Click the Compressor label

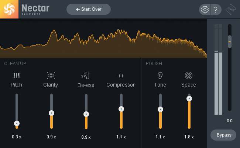point(121,85)
